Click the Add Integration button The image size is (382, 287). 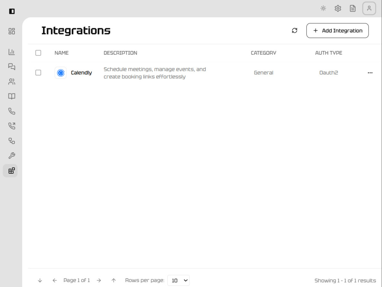pos(337,31)
